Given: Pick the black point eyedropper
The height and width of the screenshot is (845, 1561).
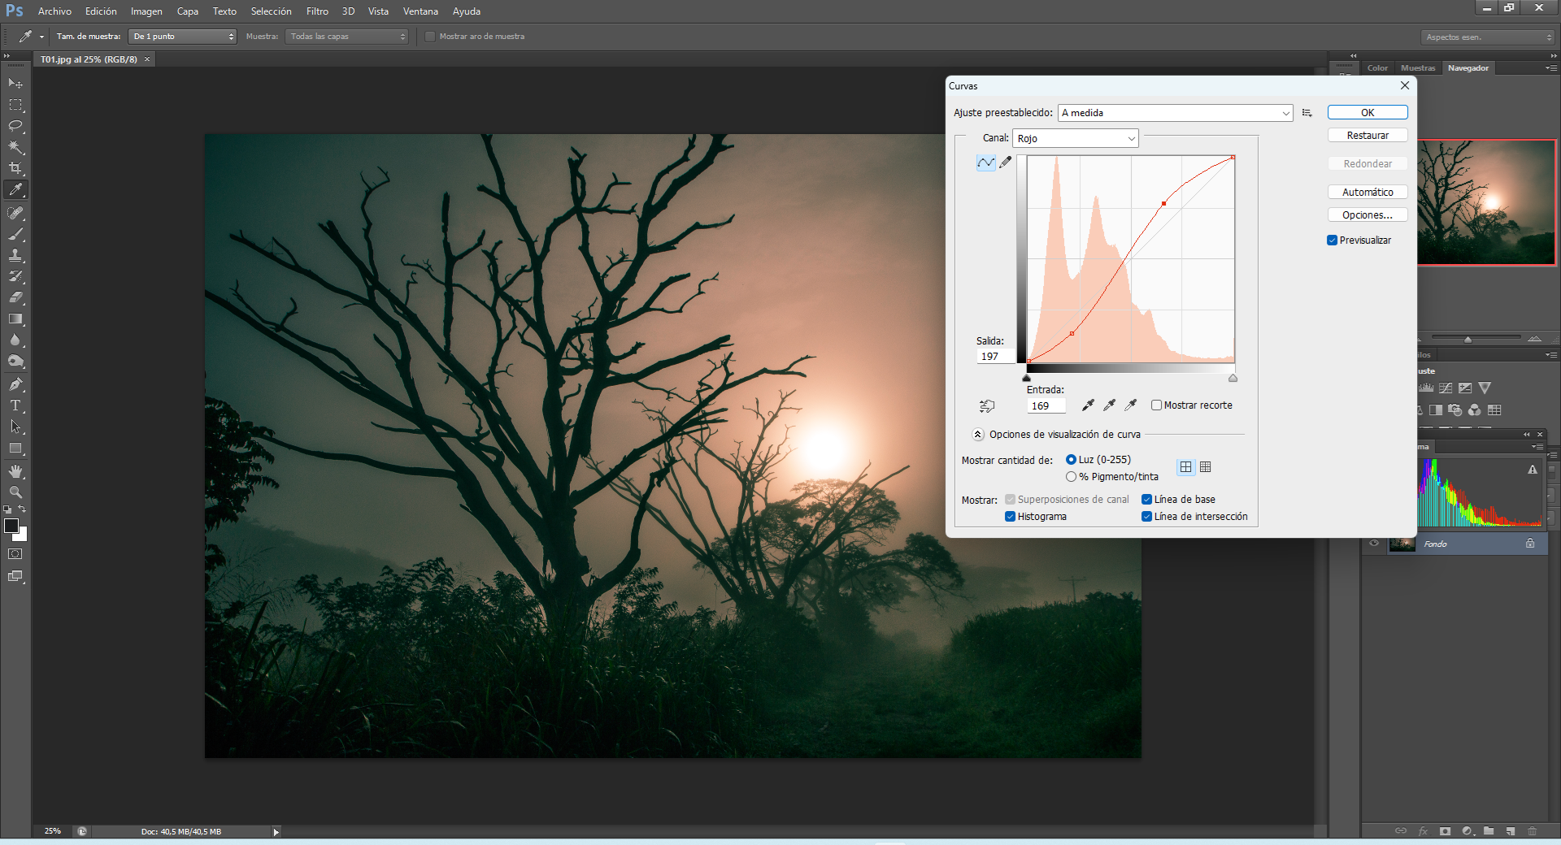Looking at the screenshot, I should click(x=1088, y=405).
